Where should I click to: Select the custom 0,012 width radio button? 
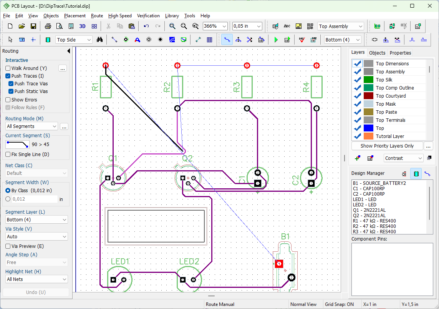coord(8,199)
